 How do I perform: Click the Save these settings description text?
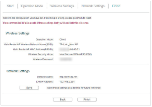[74, 88]
